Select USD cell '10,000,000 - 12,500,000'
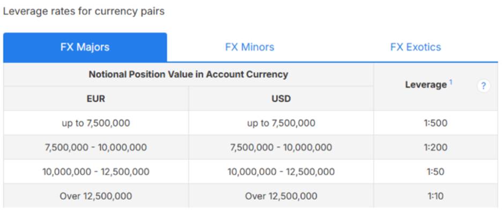 coord(281,171)
